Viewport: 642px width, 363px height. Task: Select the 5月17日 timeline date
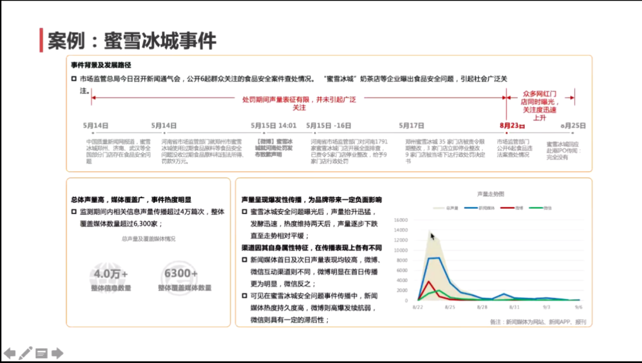pyautogui.click(x=411, y=126)
